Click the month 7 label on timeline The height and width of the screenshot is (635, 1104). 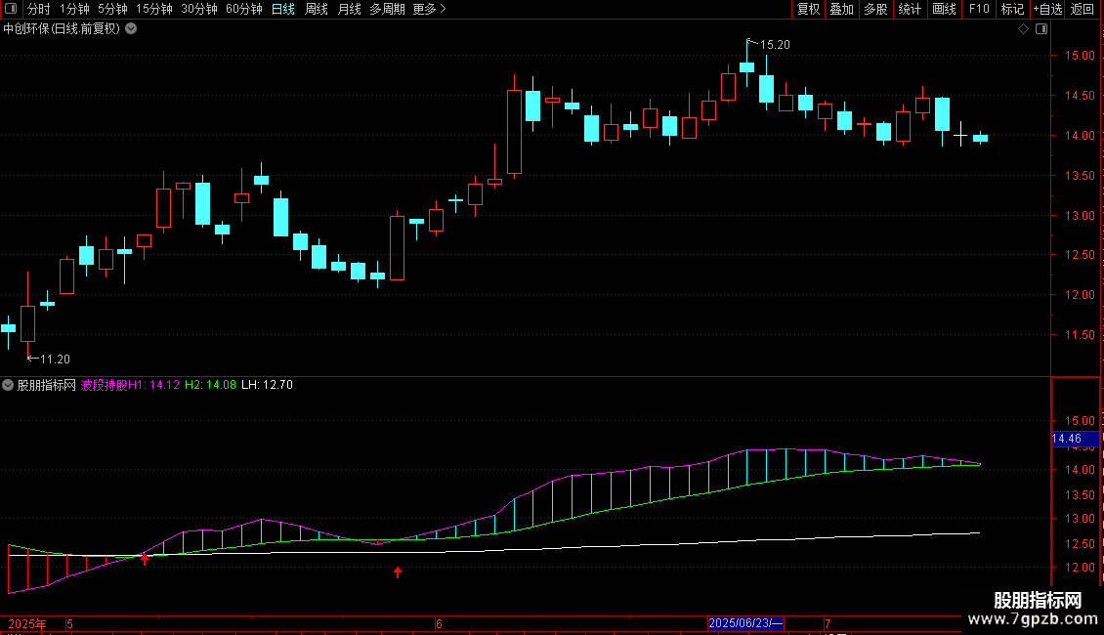pos(828,623)
